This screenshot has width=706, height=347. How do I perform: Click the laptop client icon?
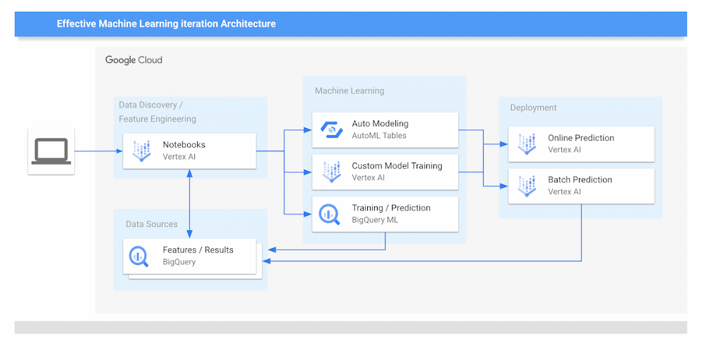(x=51, y=151)
